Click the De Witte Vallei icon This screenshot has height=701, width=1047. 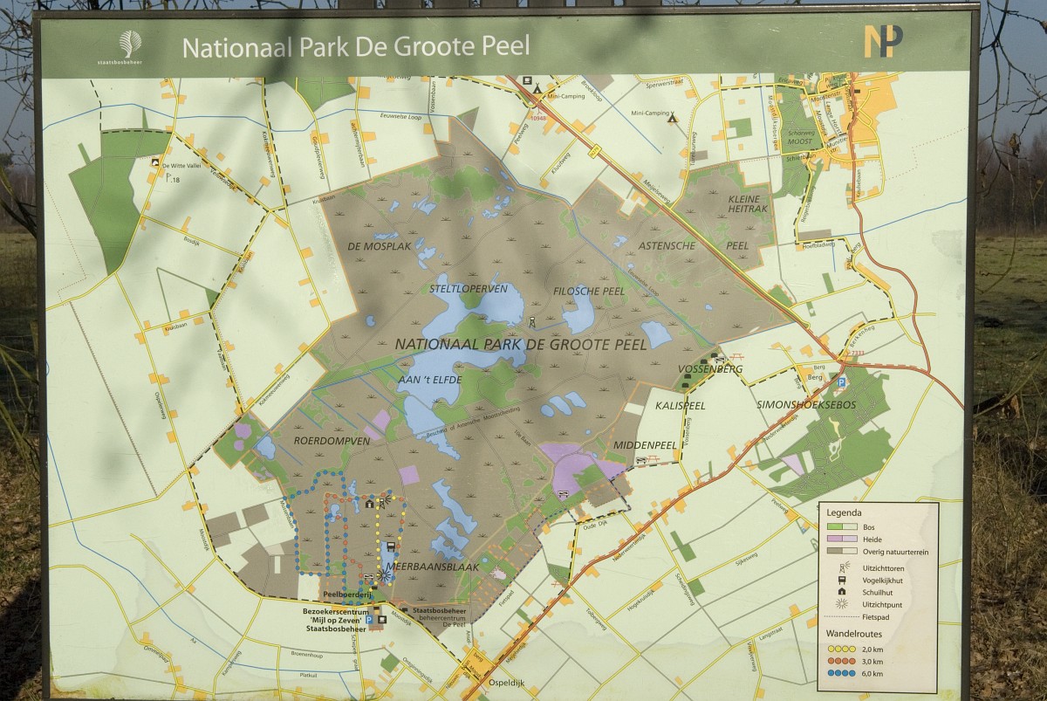[154, 162]
